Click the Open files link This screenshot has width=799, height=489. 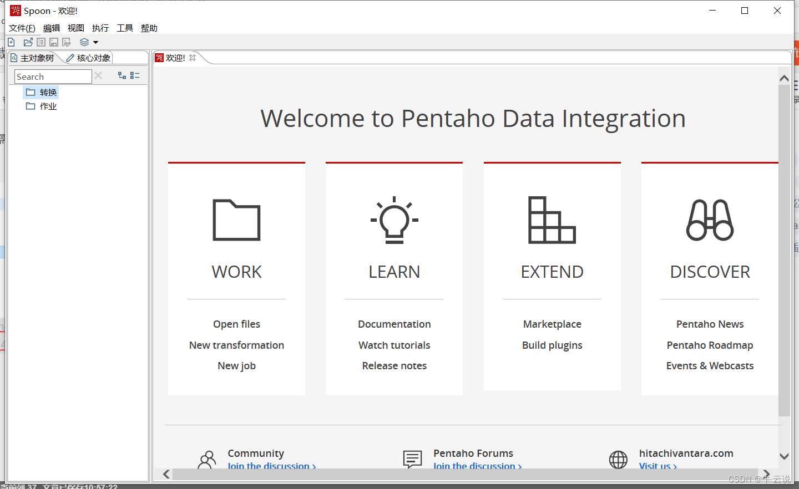click(x=236, y=324)
